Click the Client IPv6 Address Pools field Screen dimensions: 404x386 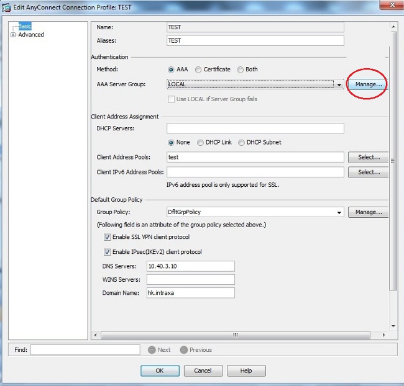coord(255,172)
